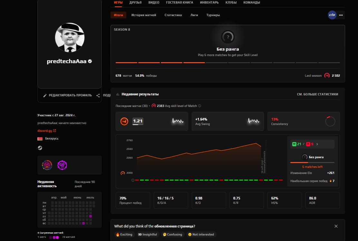Click the GG 25 badge

point(47,165)
